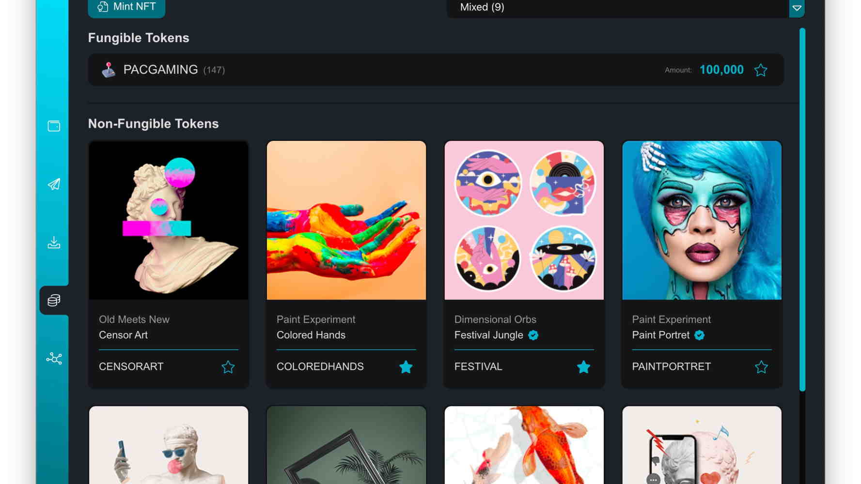Click the CENSORART ticker label
Viewport: 861px width, 484px height.
tap(131, 367)
